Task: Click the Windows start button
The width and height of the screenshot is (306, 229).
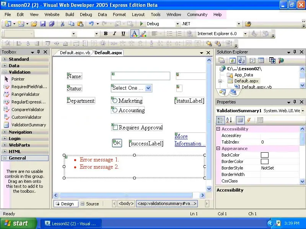Action: click(18, 223)
